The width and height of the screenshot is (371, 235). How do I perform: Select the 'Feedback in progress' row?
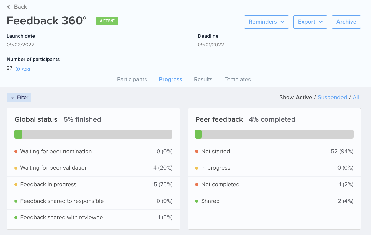point(93,185)
